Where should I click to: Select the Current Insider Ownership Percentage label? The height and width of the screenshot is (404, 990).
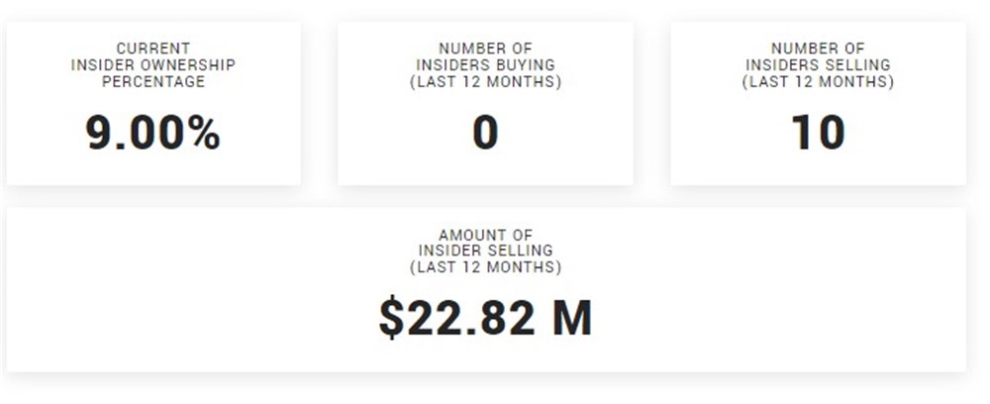tap(152, 65)
